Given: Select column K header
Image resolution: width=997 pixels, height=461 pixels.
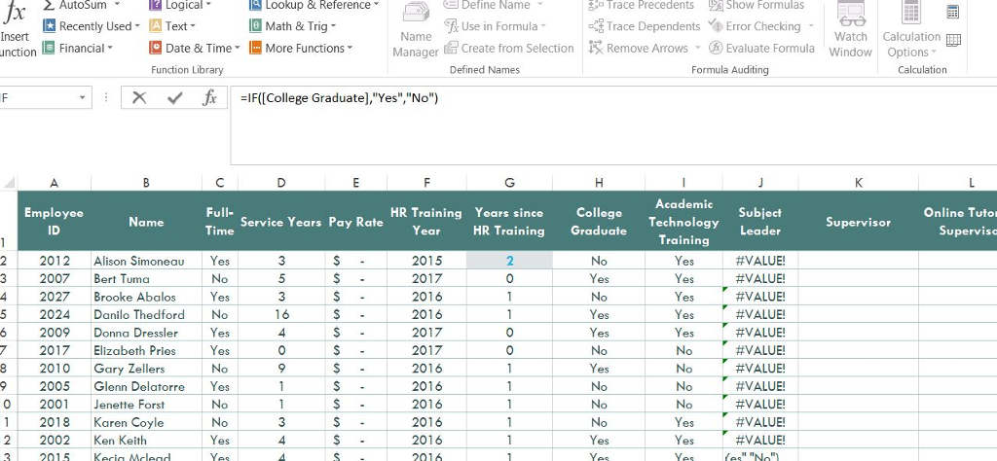Looking at the screenshot, I should click(x=859, y=183).
